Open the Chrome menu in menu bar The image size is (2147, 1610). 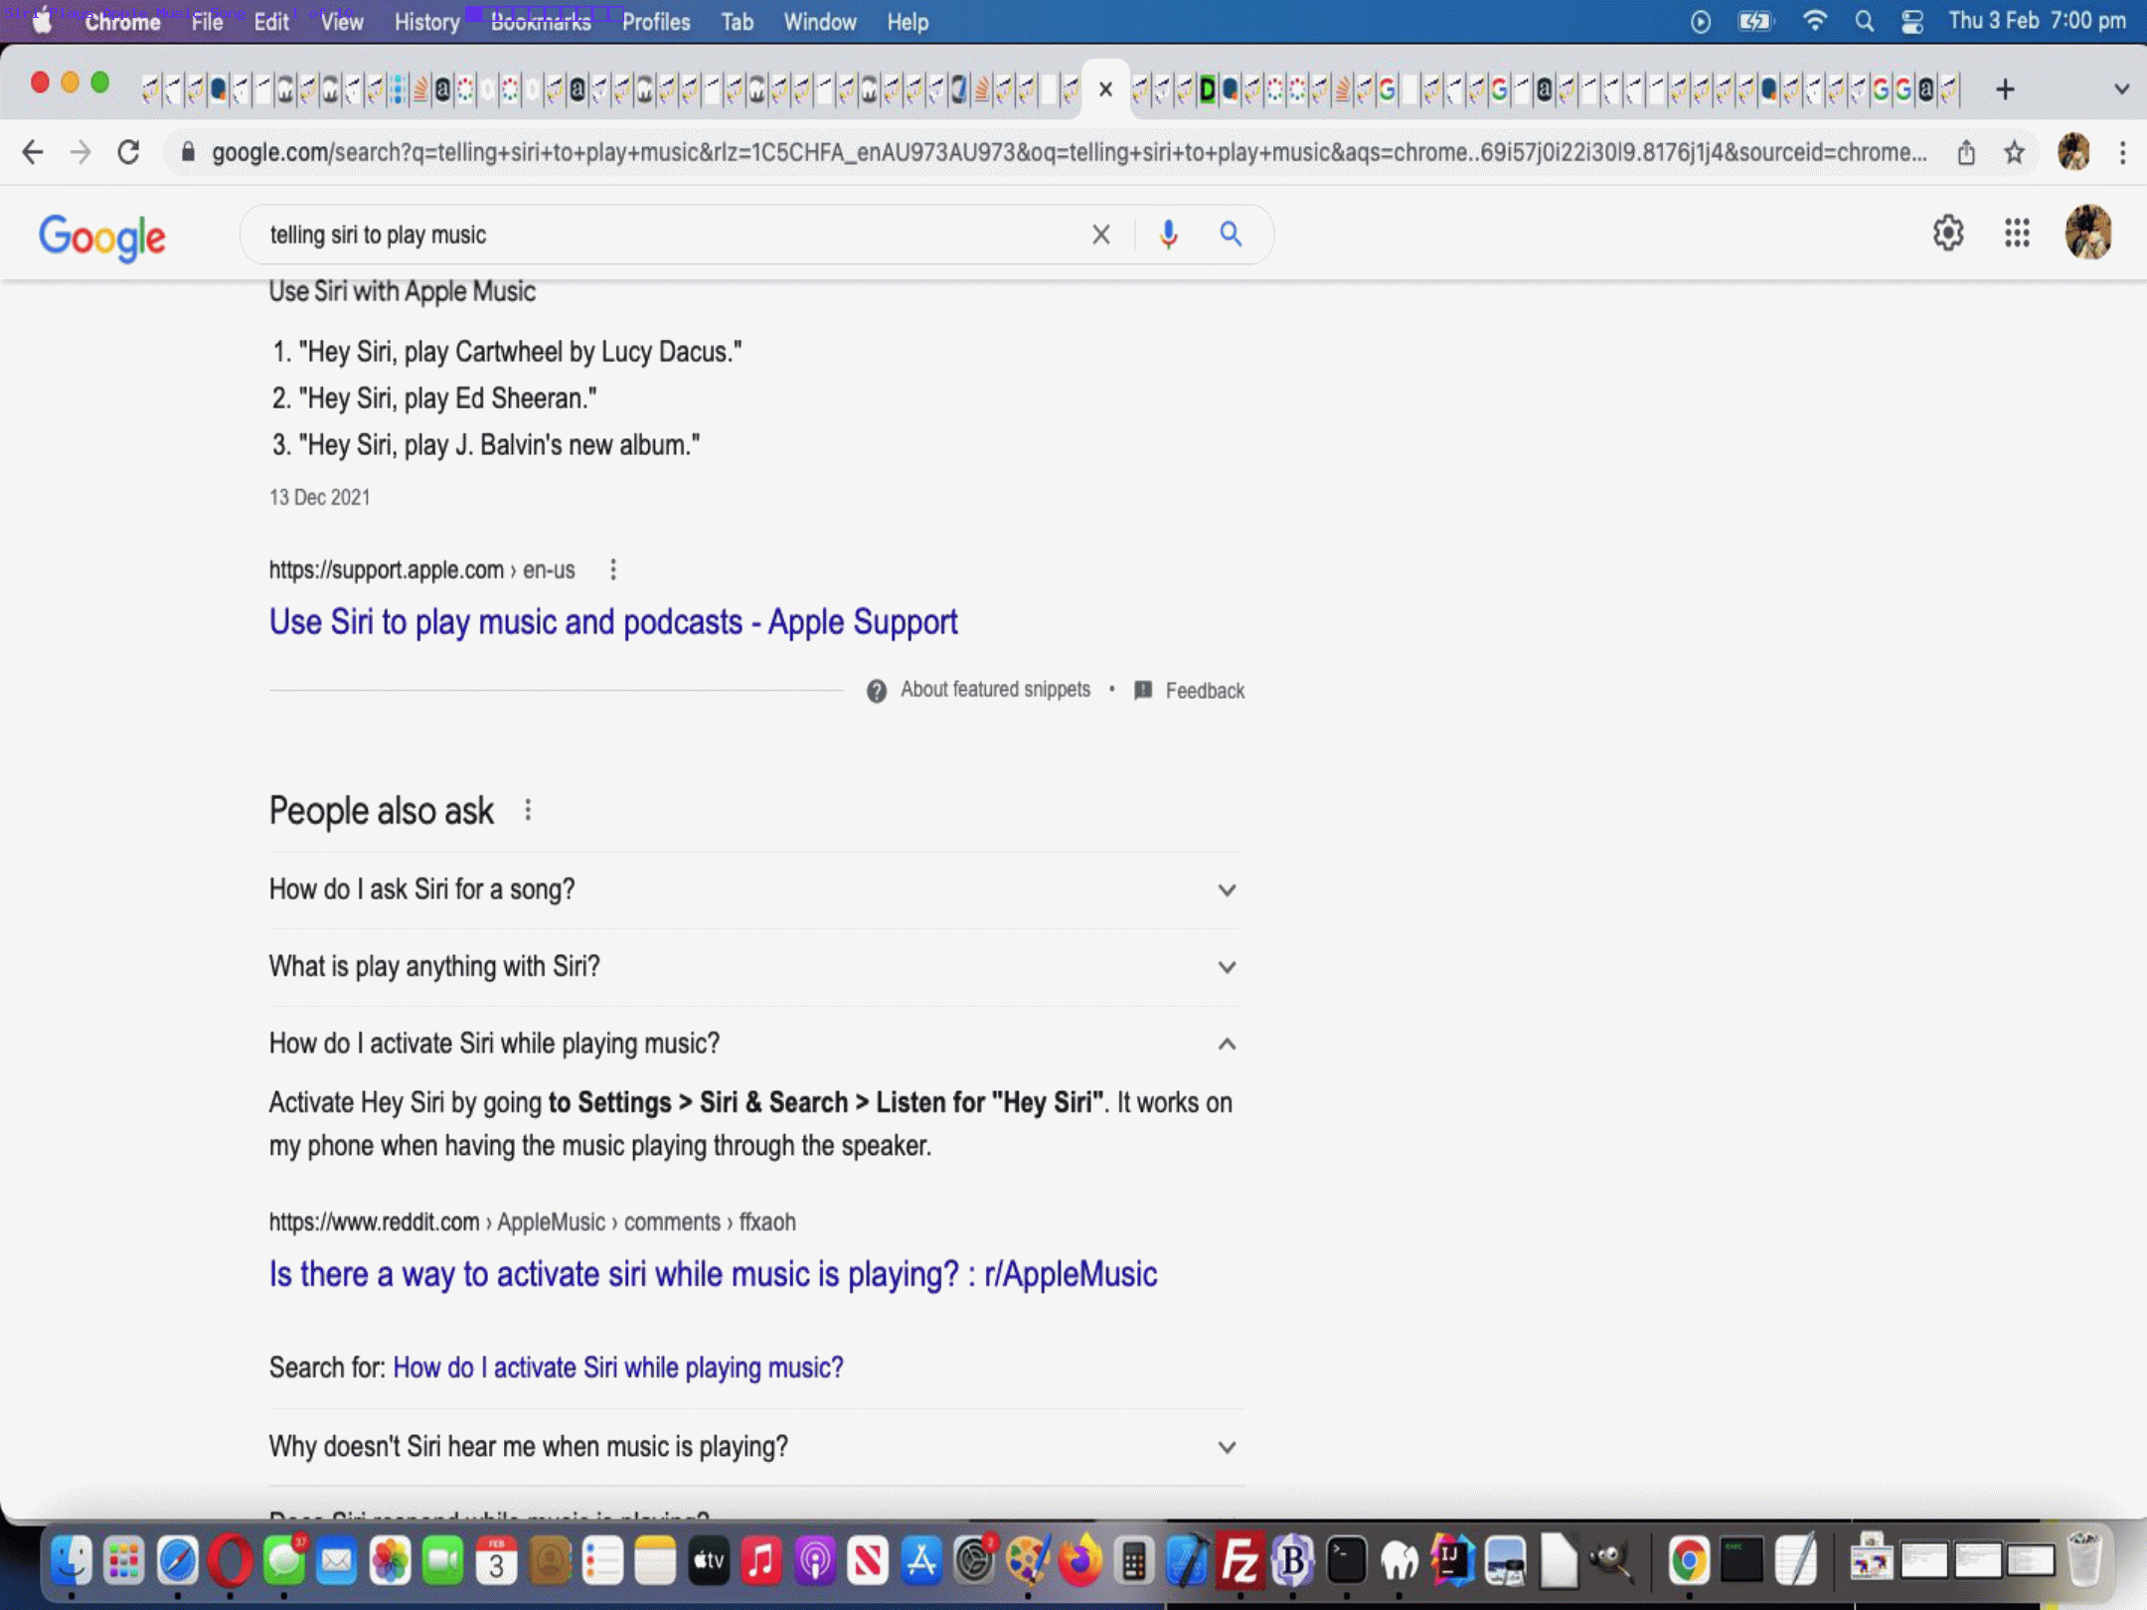tap(122, 22)
